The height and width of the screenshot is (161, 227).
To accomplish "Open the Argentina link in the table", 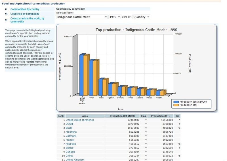I will (x=71, y=132).
